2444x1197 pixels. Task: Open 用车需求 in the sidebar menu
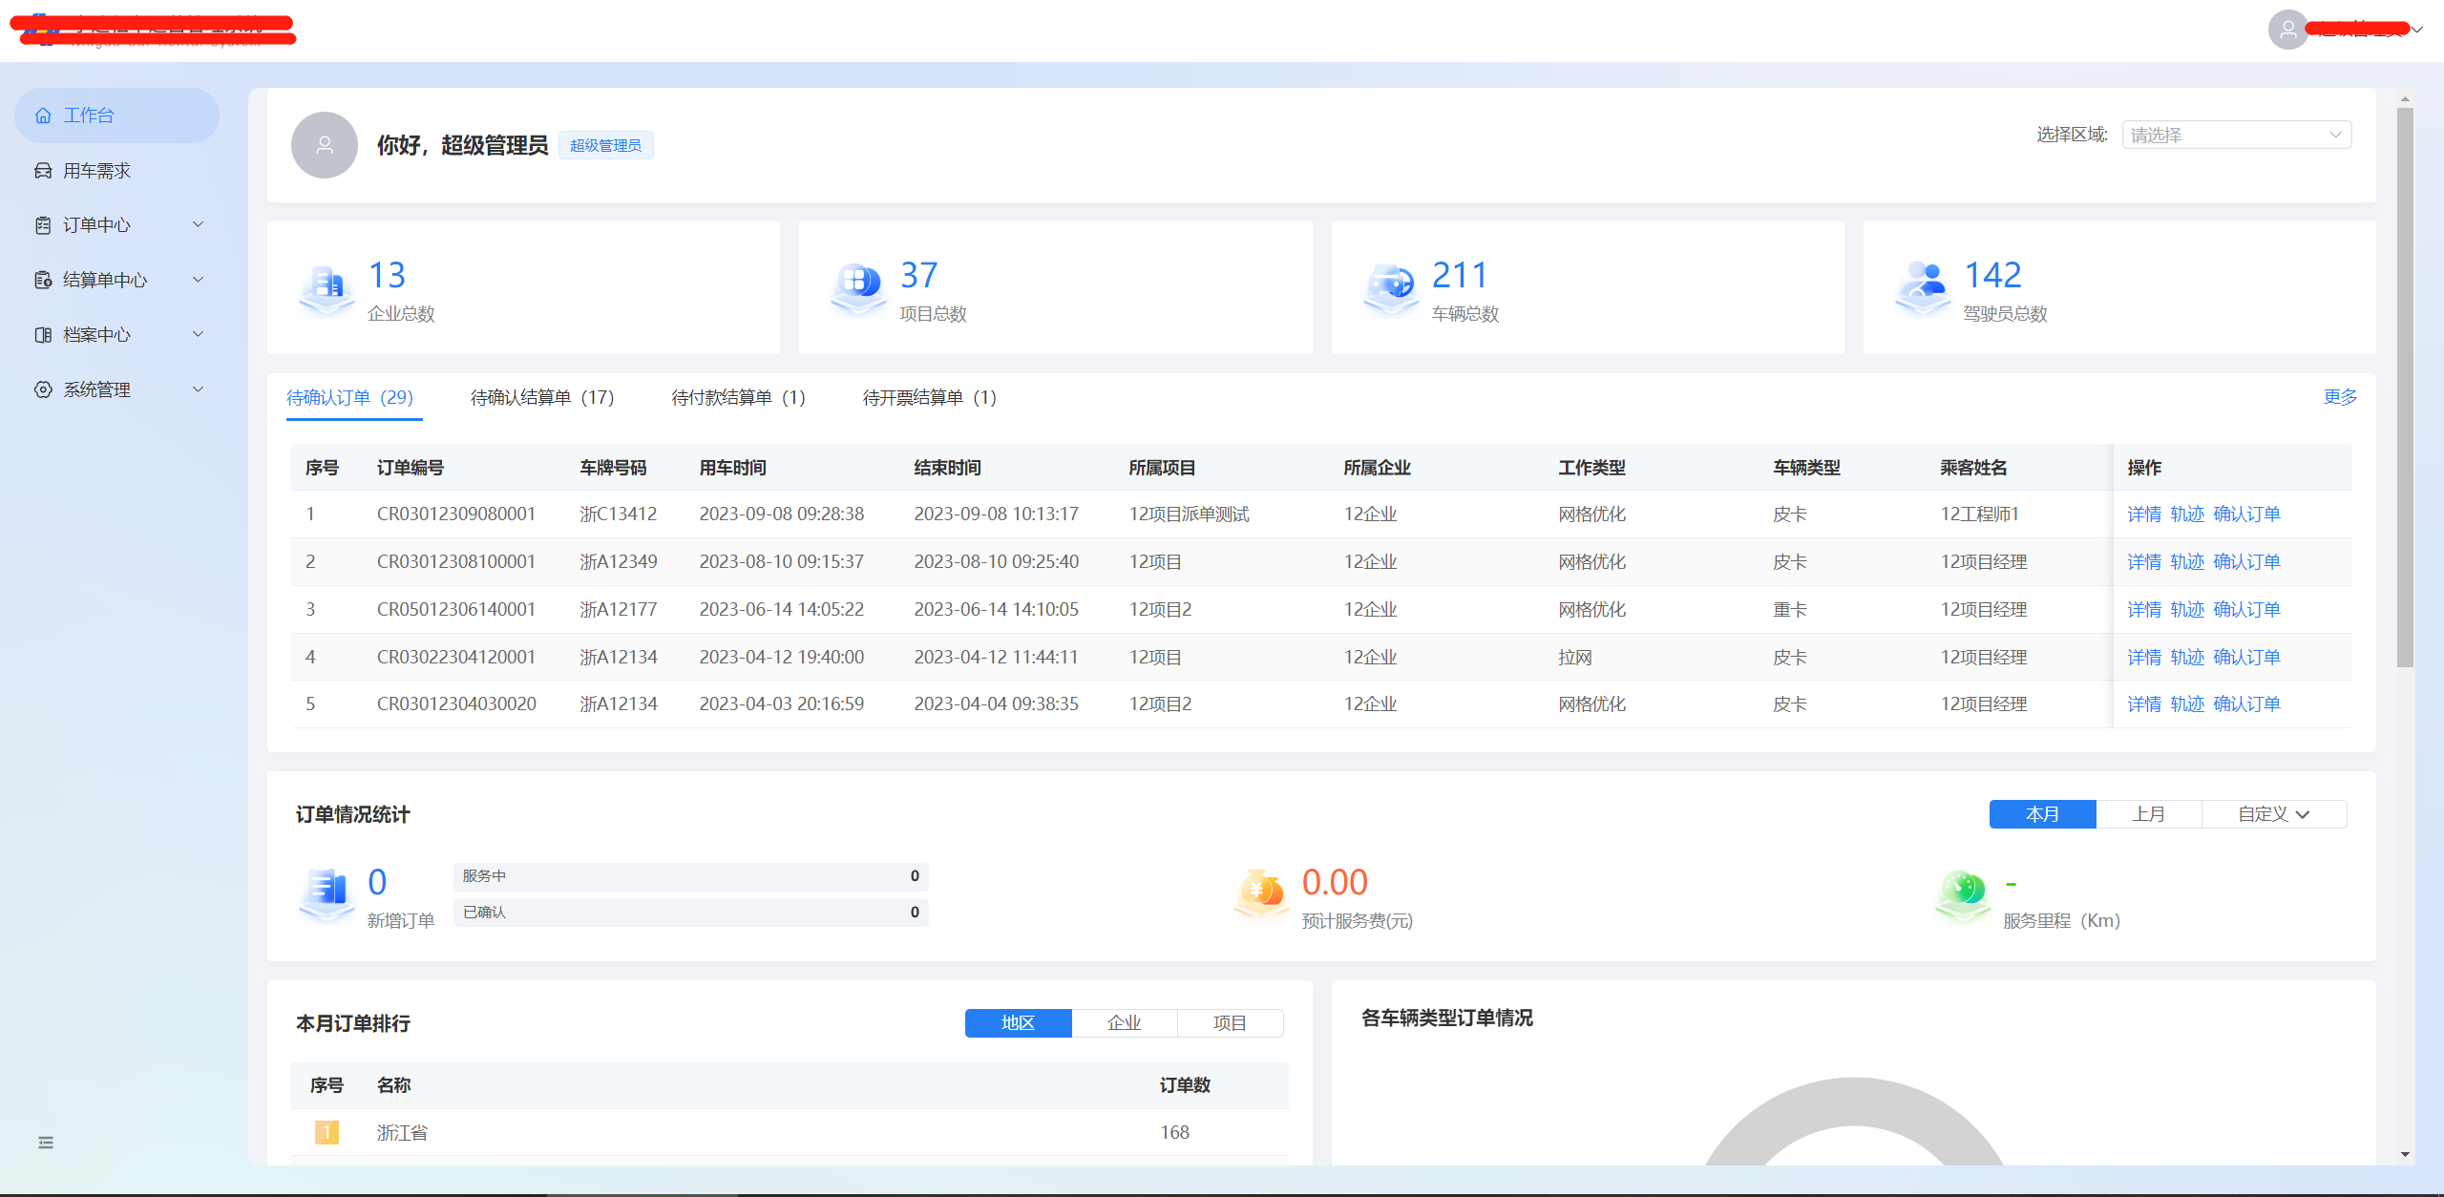116,171
